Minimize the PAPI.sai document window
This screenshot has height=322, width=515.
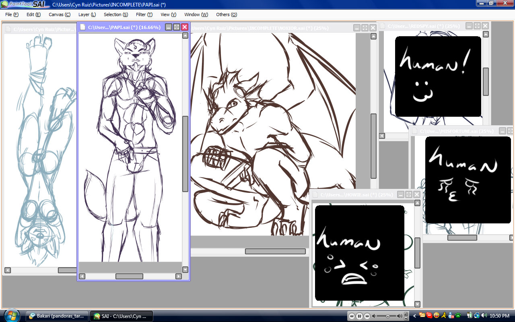[169, 27]
